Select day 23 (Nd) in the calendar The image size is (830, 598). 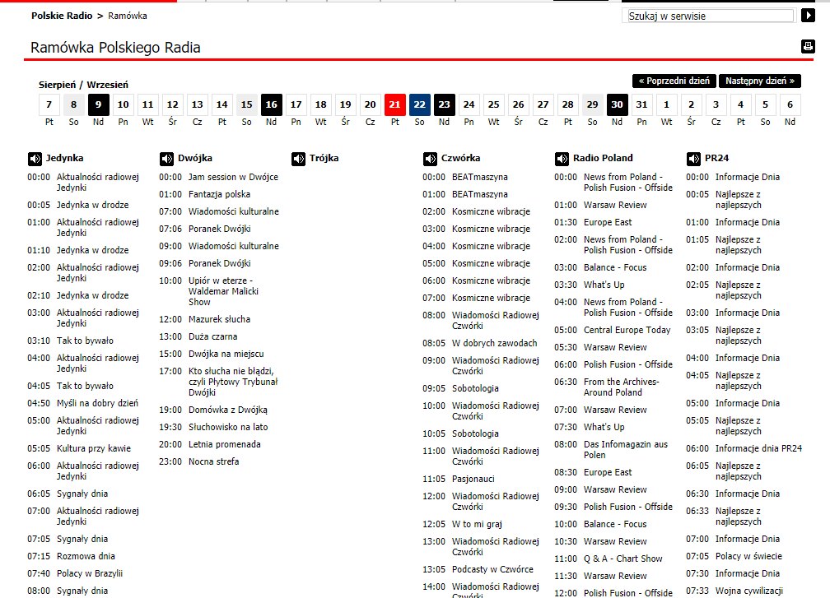[444, 104]
